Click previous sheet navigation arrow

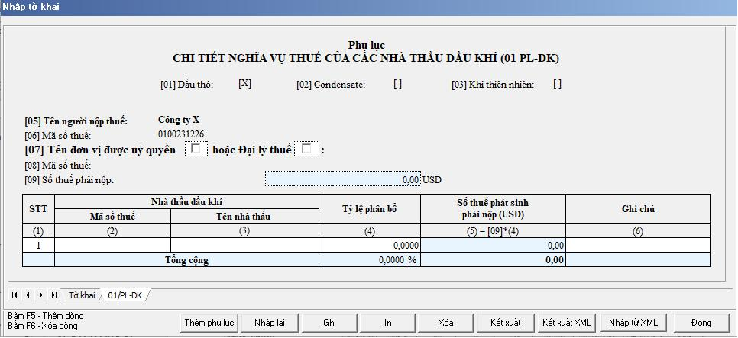(28, 295)
